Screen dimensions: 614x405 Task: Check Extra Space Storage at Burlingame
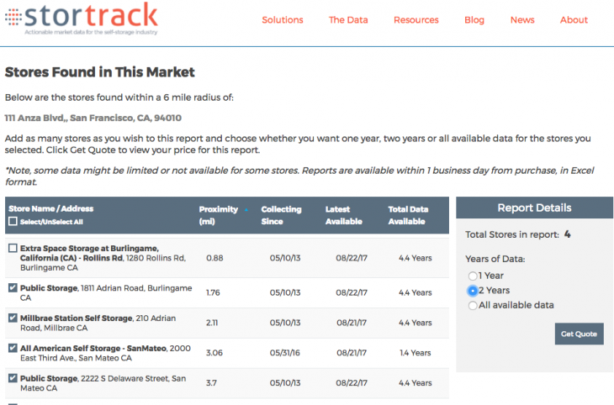[x=13, y=249]
